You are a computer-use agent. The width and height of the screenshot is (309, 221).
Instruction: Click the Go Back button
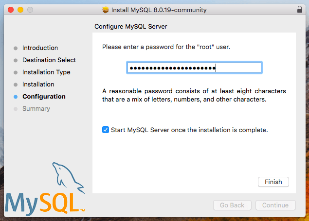[x=232, y=205]
